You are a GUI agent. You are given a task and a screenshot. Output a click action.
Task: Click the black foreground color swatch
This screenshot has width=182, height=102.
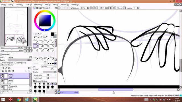[x=52, y=34]
